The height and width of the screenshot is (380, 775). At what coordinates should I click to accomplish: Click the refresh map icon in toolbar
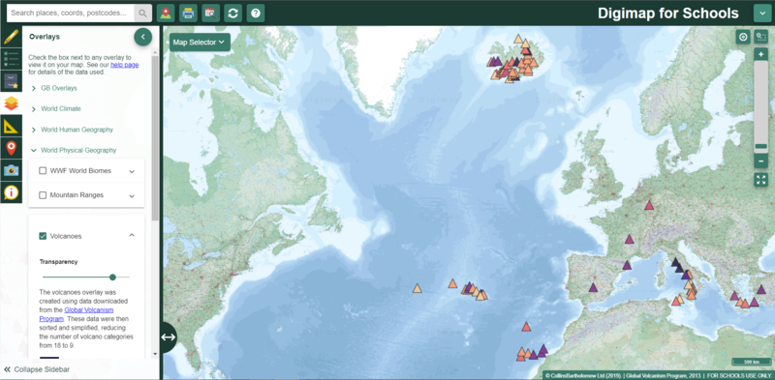click(233, 14)
